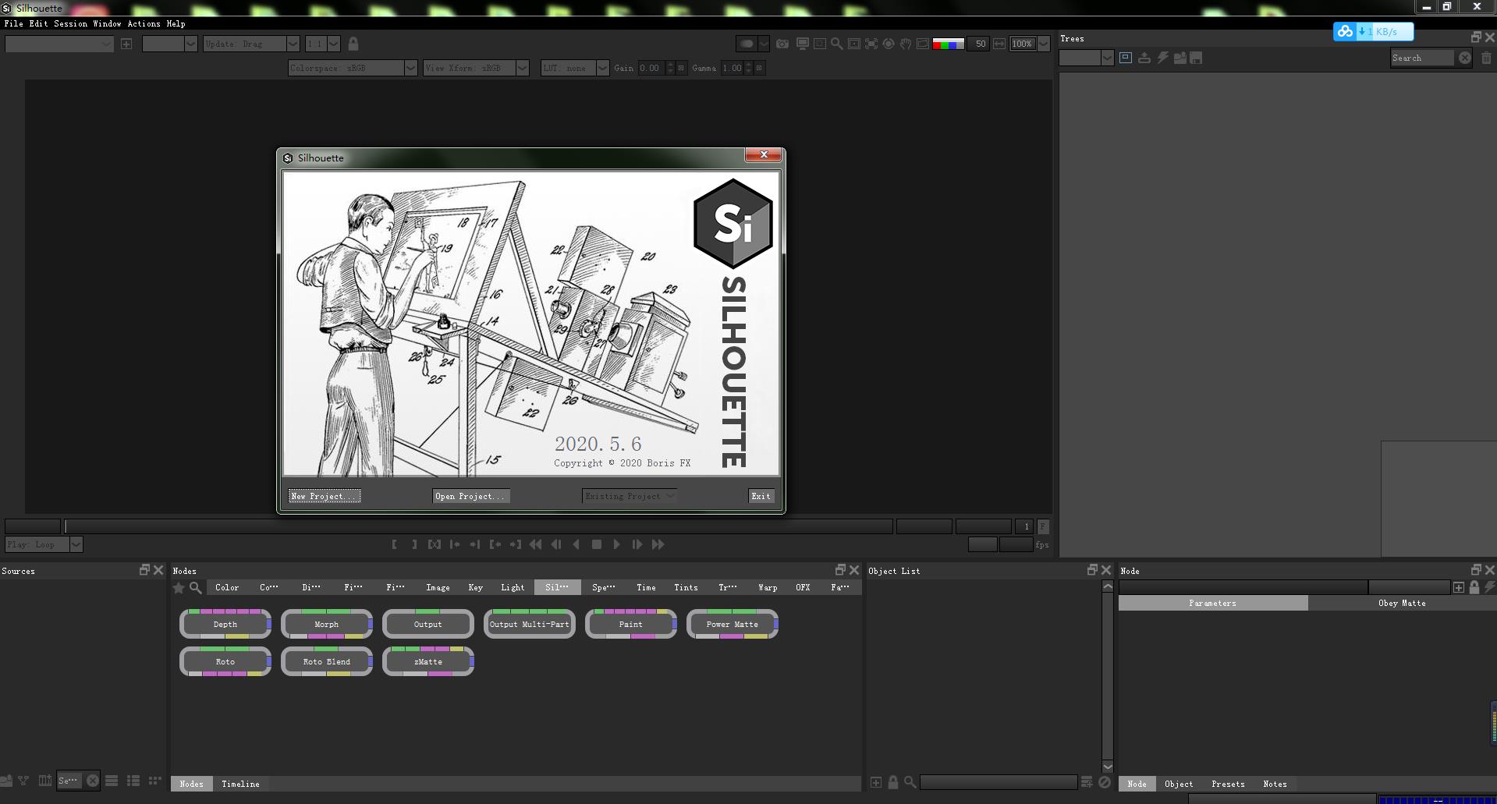The width and height of the screenshot is (1497, 804).
Task: Add the Power Matte node
Action: (733, 624)
